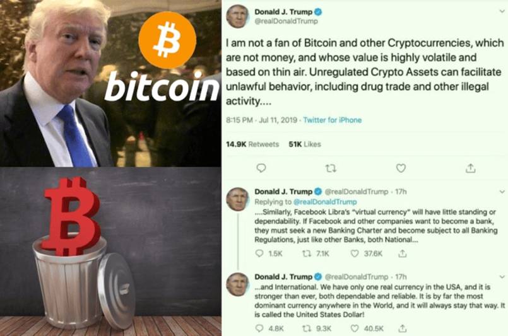
Task: Click the reply icon showing 1.5K
Action: pyautogui.click(x=259, y=253)
